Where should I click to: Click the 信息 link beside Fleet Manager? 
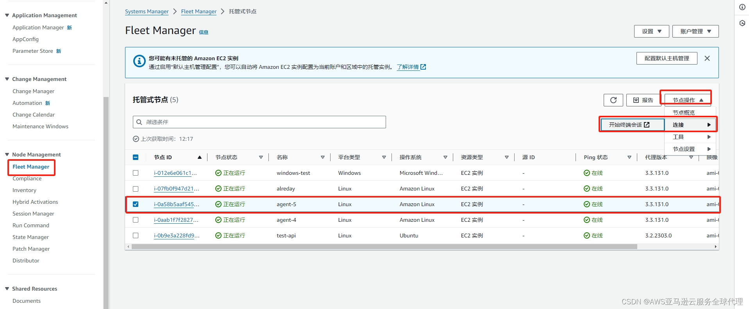click(204, 32)
